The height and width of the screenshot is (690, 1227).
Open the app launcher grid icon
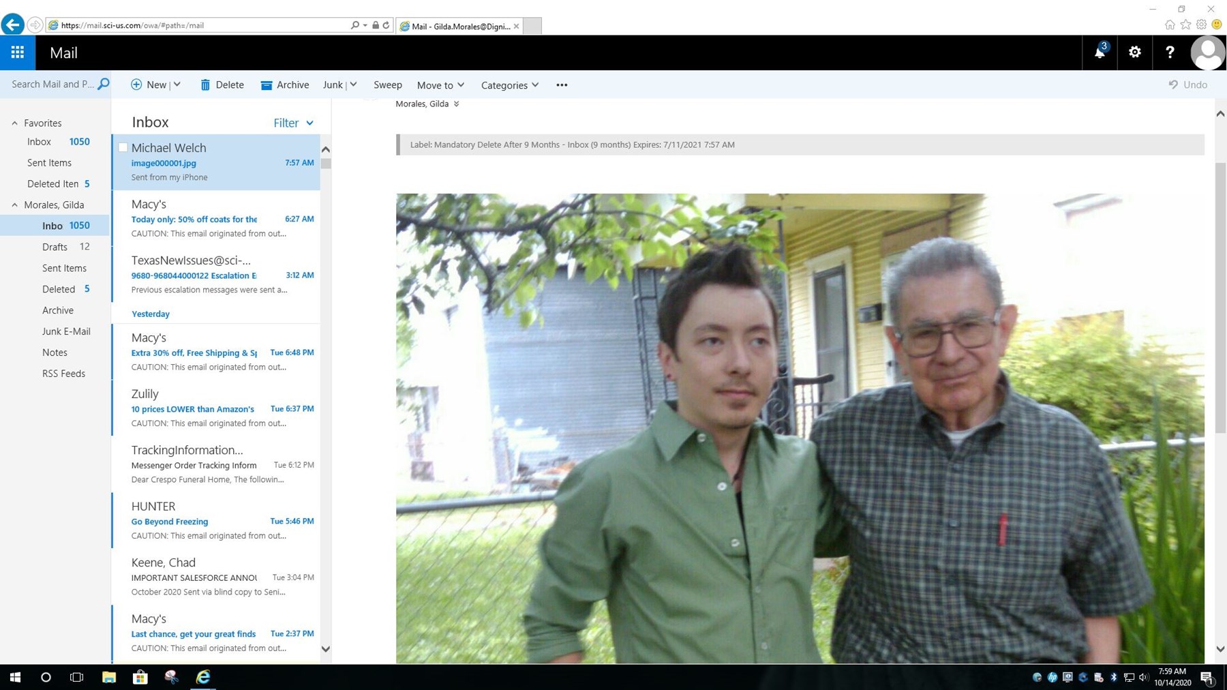point(18,52)
